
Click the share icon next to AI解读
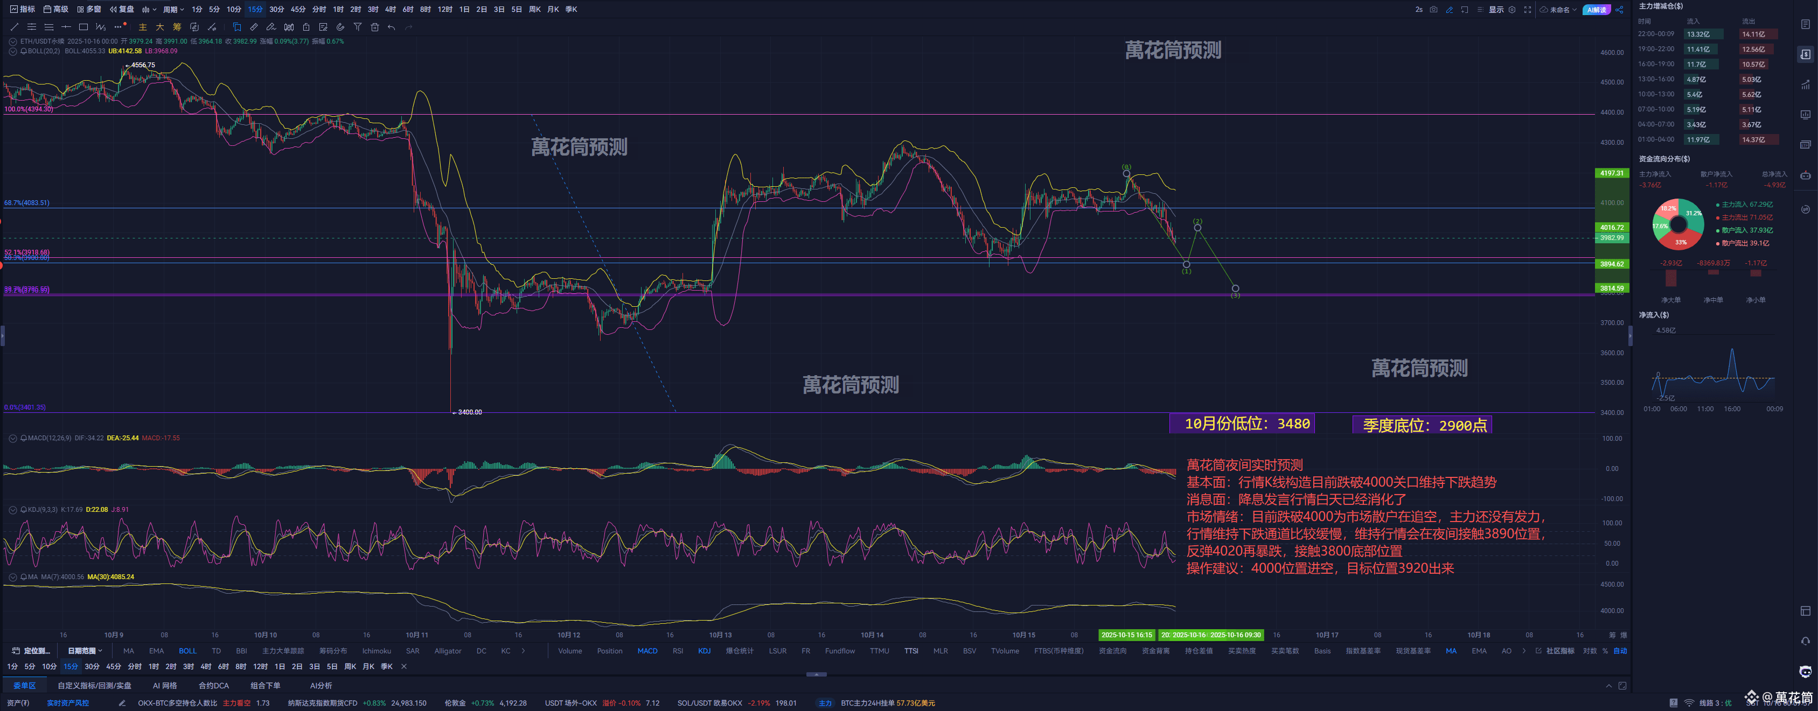click(x=1620, y=9)
